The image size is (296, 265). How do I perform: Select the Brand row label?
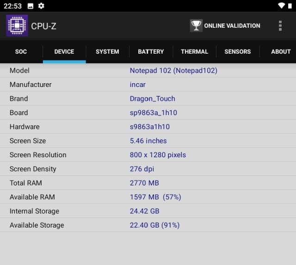(x=18, y=99)
